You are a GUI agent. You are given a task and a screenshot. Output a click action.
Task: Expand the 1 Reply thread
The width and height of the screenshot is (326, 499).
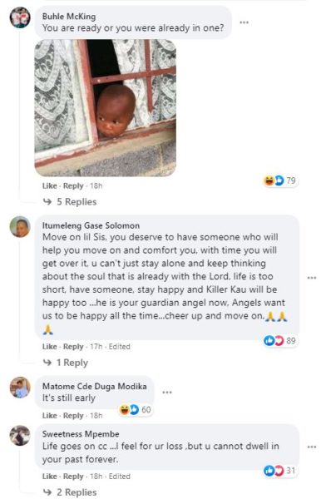pos(65,363)
